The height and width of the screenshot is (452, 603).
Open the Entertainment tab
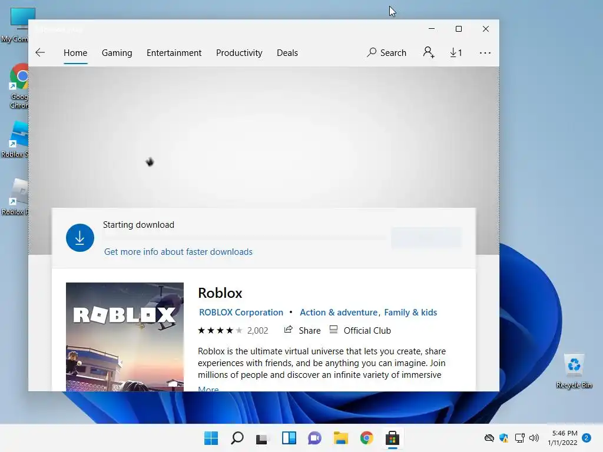174,52
